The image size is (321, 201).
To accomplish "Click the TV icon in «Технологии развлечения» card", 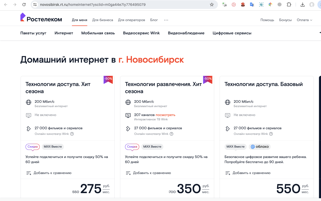I will [128, 115].
